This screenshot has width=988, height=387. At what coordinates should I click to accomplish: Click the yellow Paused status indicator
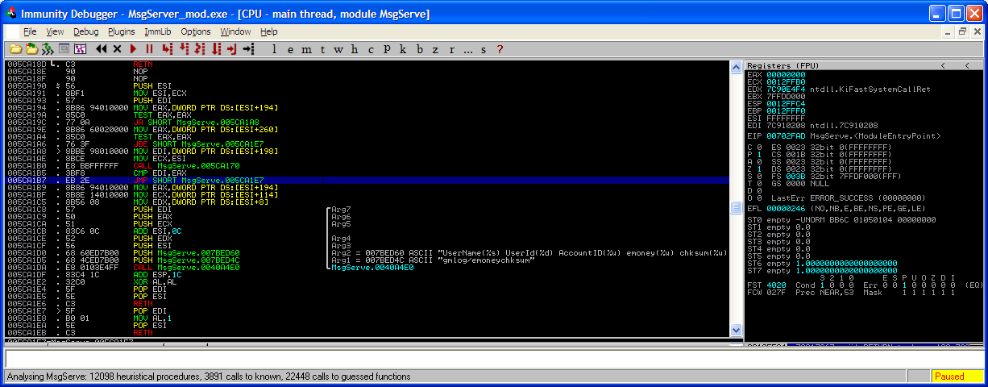tap(956, 377)
